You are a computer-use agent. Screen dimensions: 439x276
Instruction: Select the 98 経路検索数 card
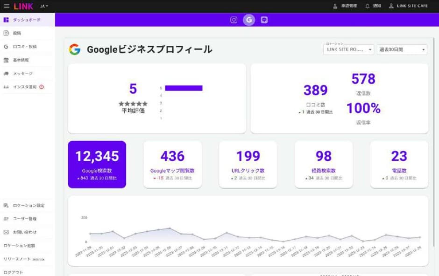(324, 164)
